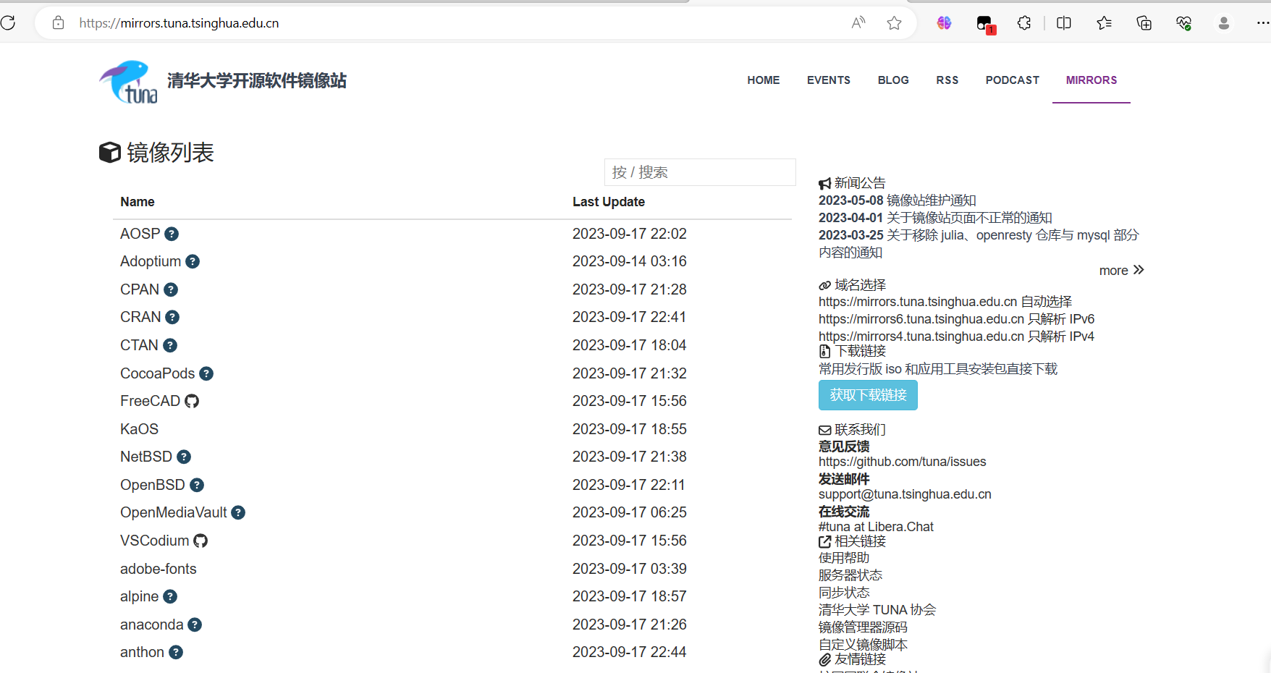
Task: Expand news with the more link
Action: click(1121, 271)
